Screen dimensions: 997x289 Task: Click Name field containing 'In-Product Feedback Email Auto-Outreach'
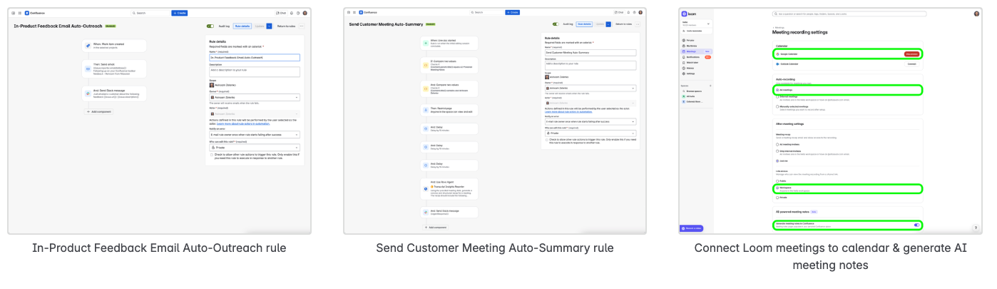click(255, 57)
